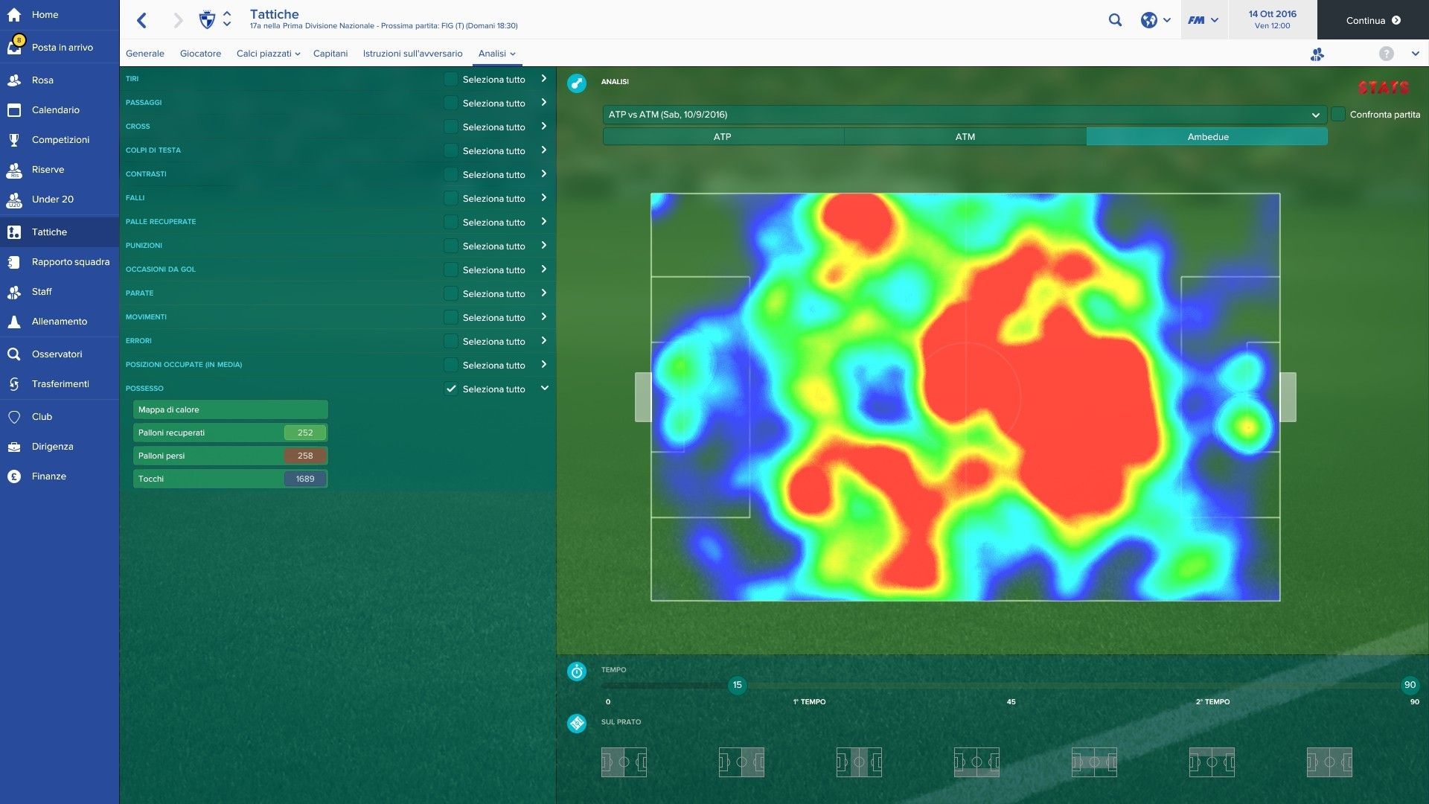
Task: Select the ATM team button
Action: click(965, 137)
